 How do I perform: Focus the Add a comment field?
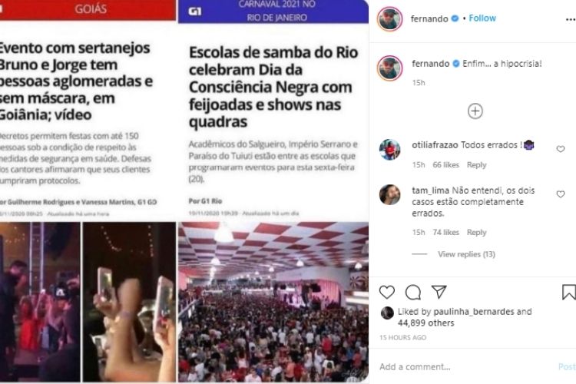(465, 367)
